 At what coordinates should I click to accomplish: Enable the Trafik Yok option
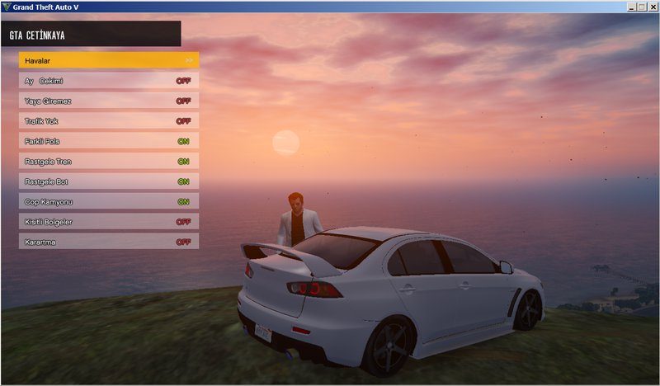click(x=109, y=120)
